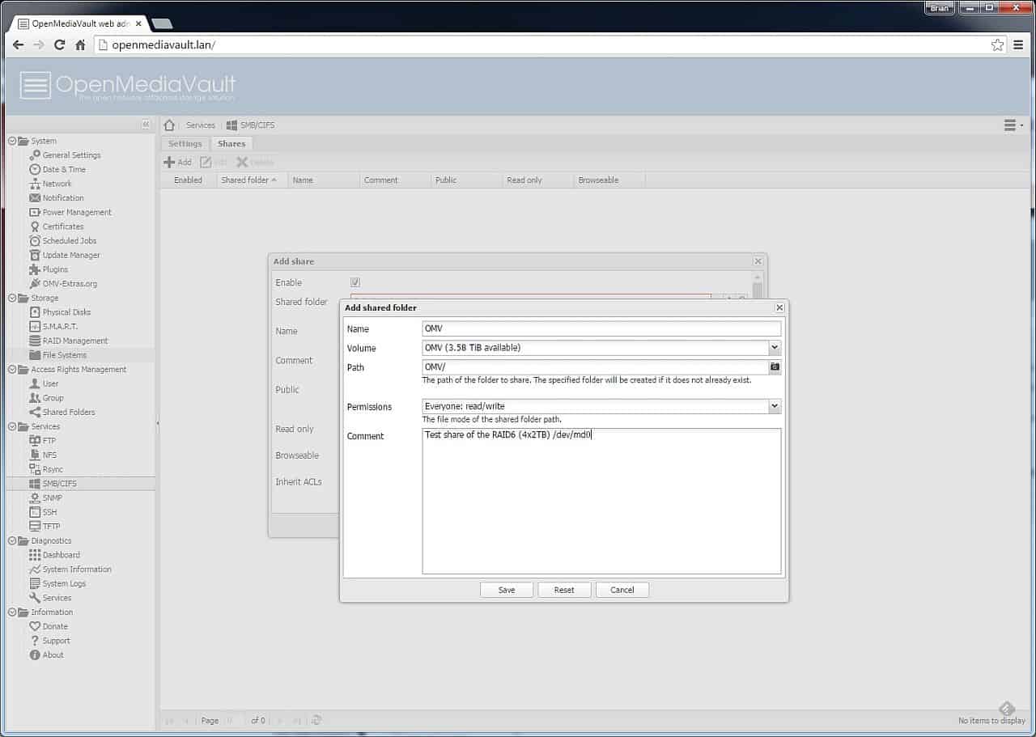1036x737 pixels.
Task: Click the Reset button
Action: 564,590
